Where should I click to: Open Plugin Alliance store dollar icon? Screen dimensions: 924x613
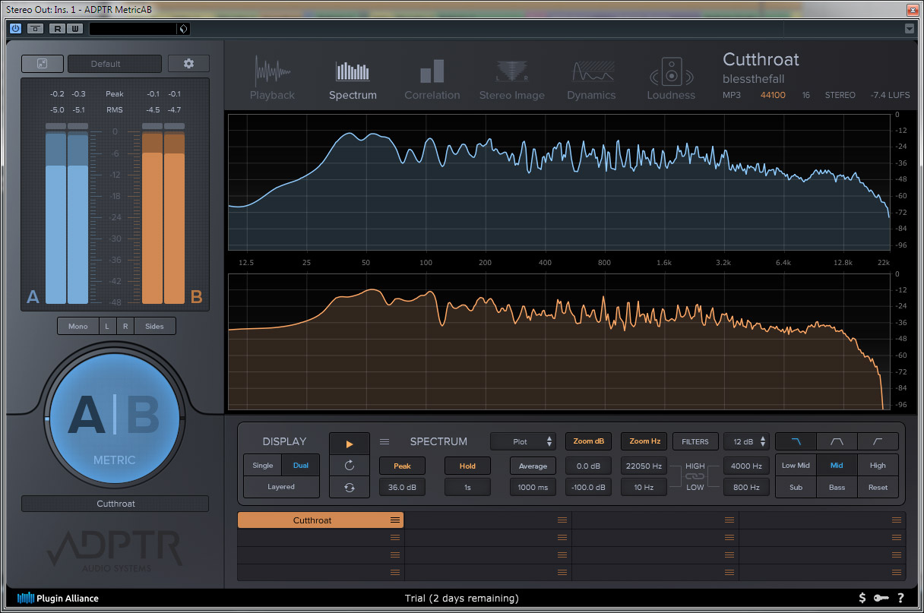pyautogui.click(x=862, y=599)
